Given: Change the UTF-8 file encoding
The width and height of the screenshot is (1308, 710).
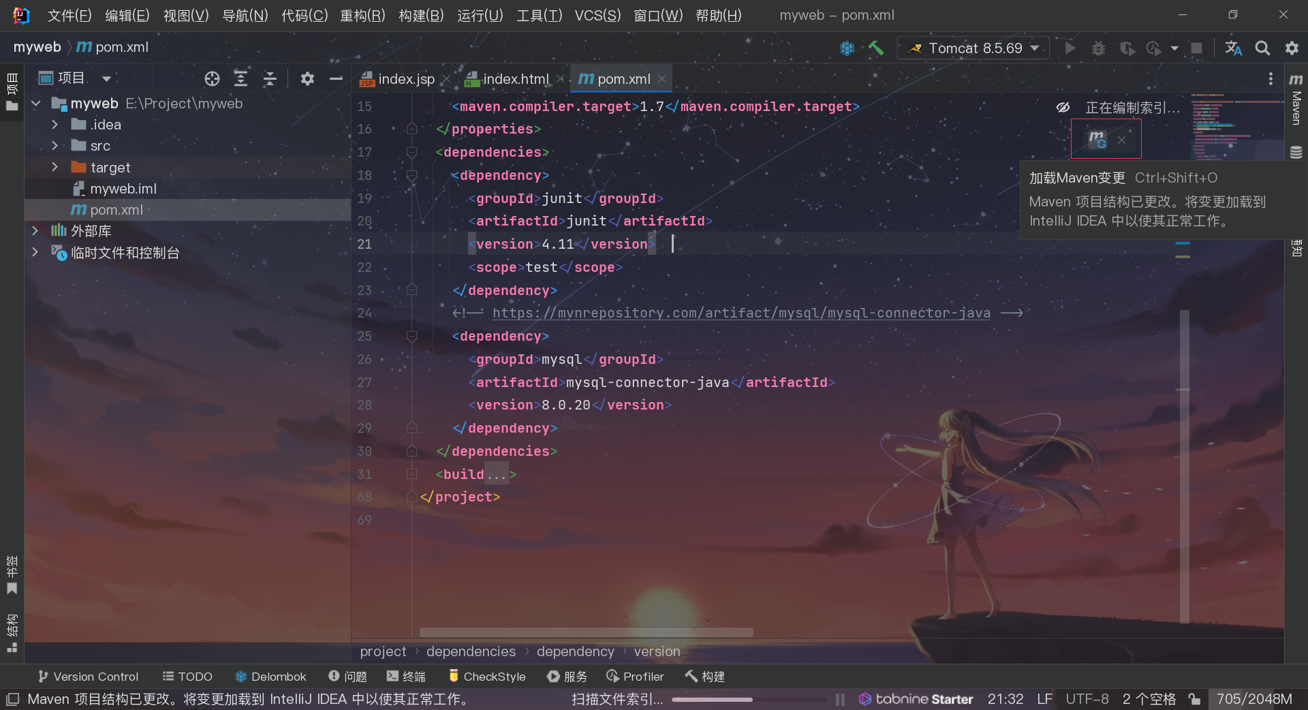Looking at the screenshot, I should pyautogui.click(x=1087, y=699).
